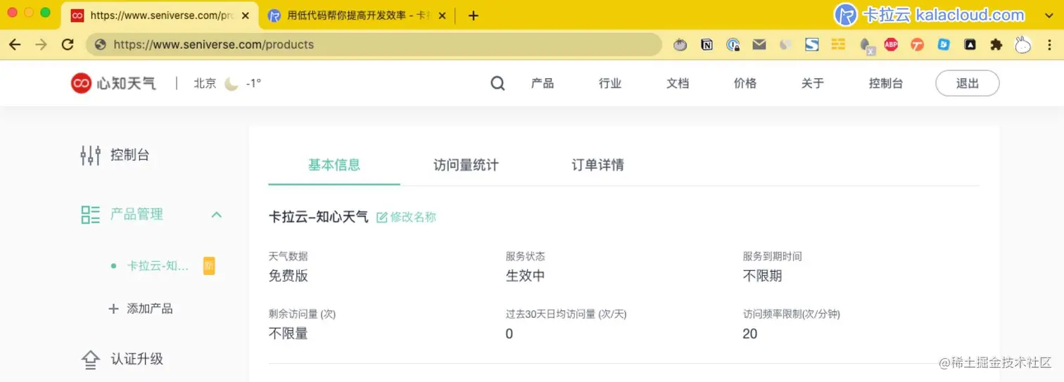Open the yellow grid extension icon

pos(838,44)
